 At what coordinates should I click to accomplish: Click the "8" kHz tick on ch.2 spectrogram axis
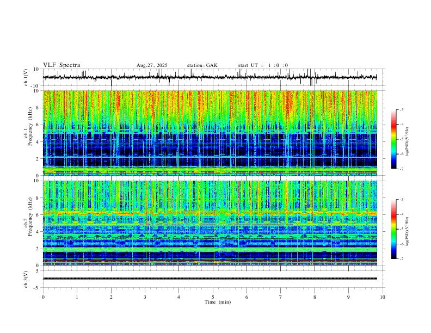coord(38,198)
